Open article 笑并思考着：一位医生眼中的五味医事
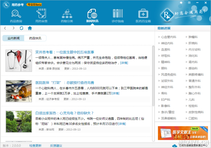Image resolution: width=211 pixels, height=148 pixels. 65,52
